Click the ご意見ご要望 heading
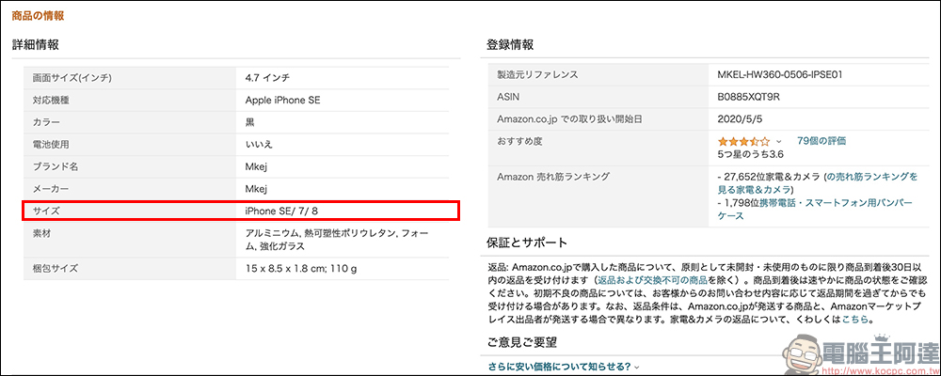 click(x=523, y=342)
